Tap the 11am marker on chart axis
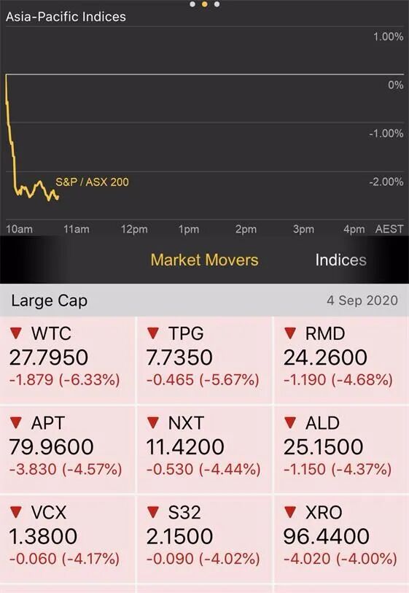409x593 pixels. (x=77, y=229)
